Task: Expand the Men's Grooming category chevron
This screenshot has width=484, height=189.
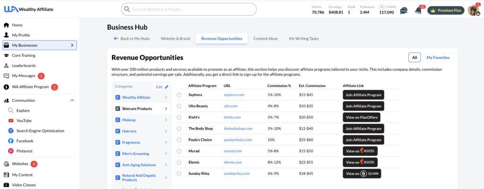Action: (x=166, y=154)
